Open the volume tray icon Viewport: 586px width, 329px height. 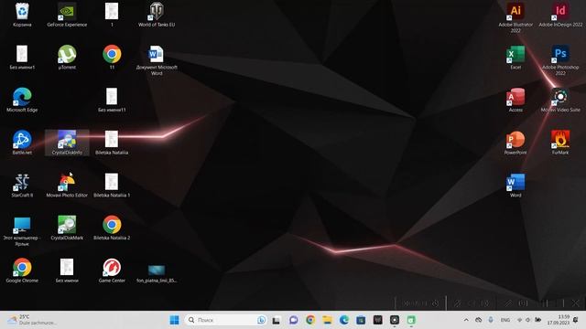[528, 320]
